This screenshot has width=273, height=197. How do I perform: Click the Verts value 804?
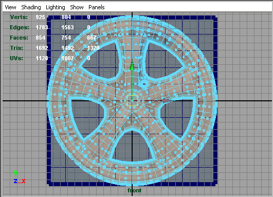tap(66, 17)
